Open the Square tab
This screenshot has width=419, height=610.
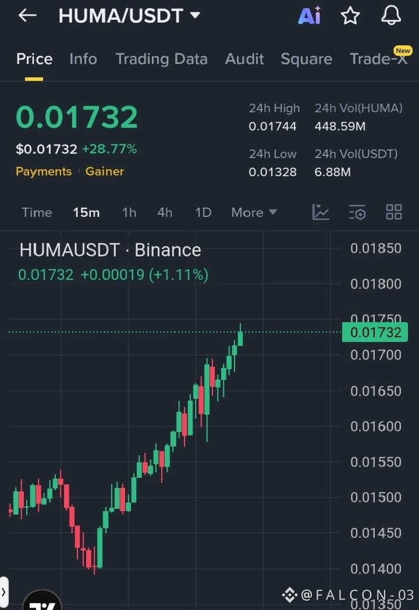click(307, 59)
